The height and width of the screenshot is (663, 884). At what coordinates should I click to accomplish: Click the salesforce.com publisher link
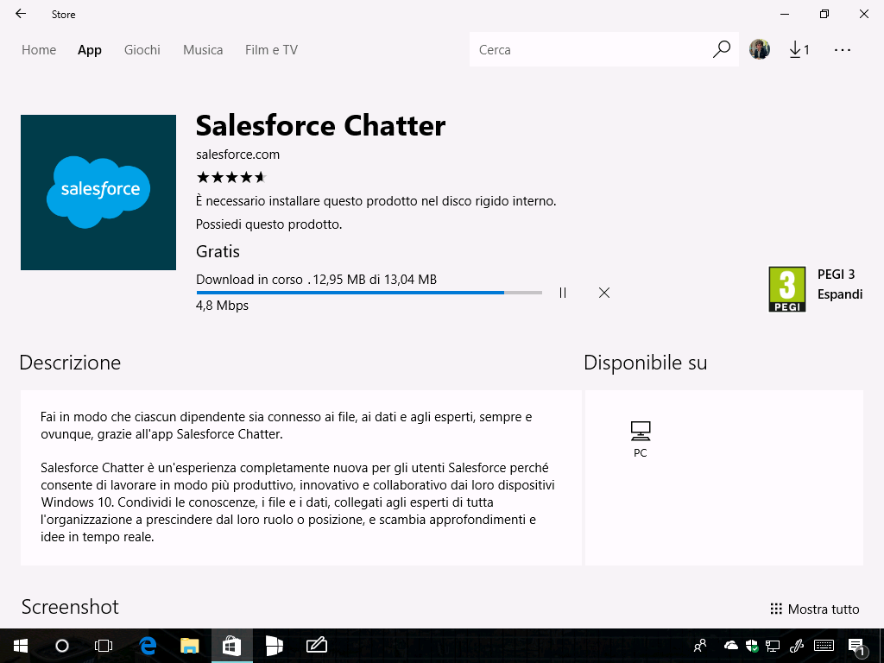[238, 155]
